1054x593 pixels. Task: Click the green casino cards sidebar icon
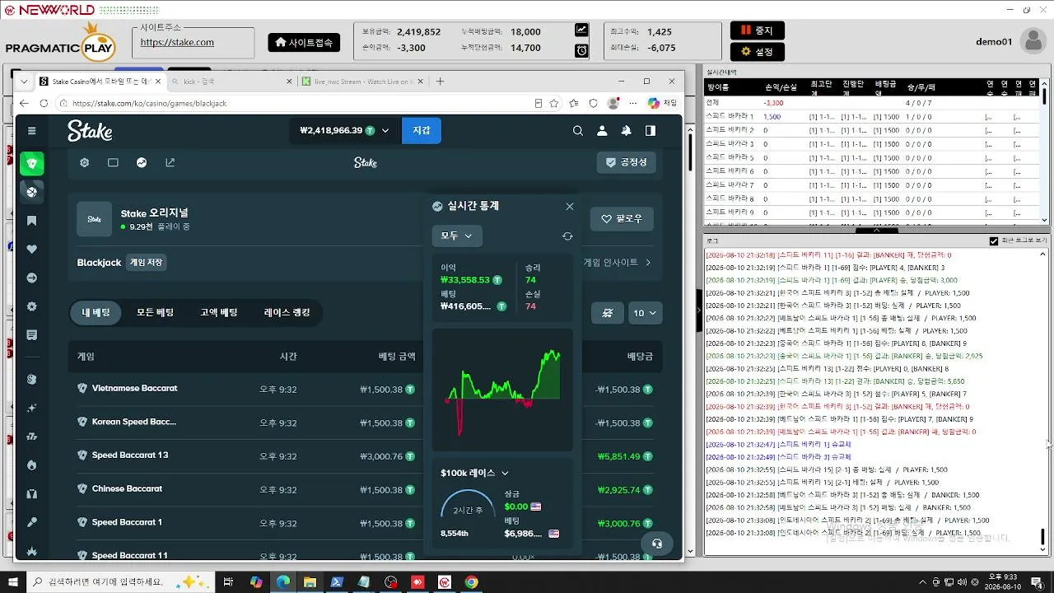coord(32,163)
